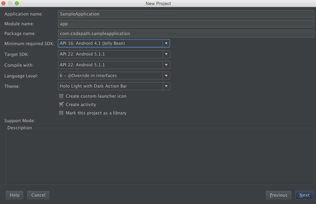This screenshot has height=204, width=316.
Task: Click the red close window button
Action: coord(3,3)
